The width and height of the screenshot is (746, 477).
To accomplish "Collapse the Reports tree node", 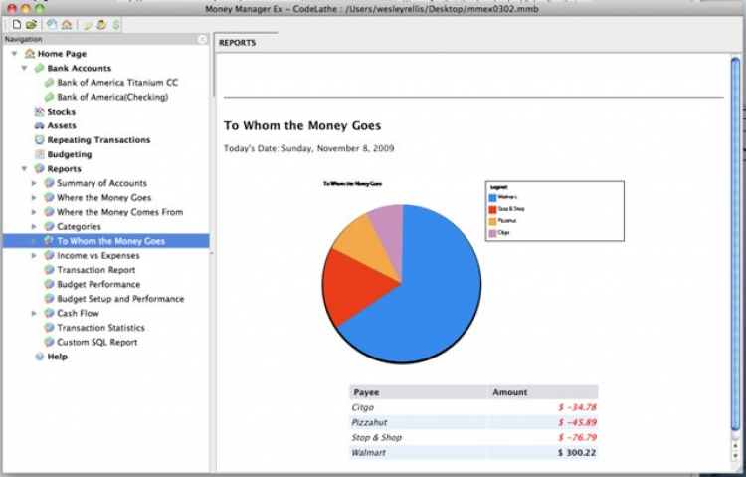I will click(x=24, y=168).
